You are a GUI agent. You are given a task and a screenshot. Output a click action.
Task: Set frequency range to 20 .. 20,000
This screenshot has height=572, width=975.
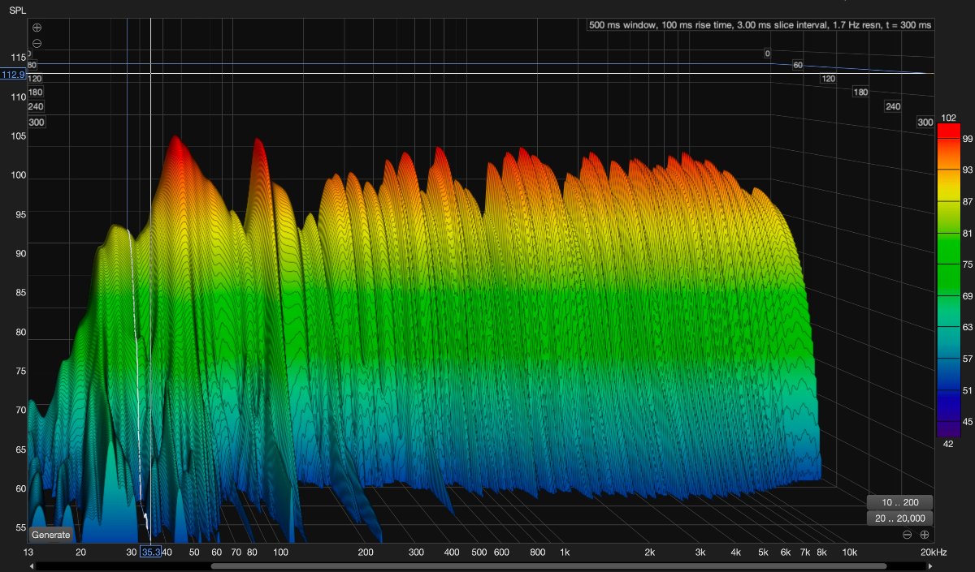point(899,518)
